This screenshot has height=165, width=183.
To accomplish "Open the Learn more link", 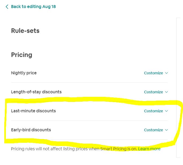I will point(149,149).
